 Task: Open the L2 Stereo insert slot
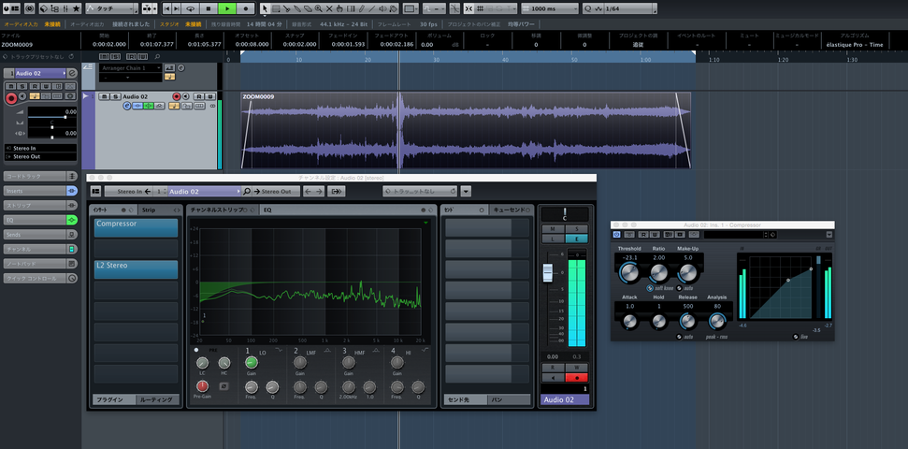tap(137, 269)
